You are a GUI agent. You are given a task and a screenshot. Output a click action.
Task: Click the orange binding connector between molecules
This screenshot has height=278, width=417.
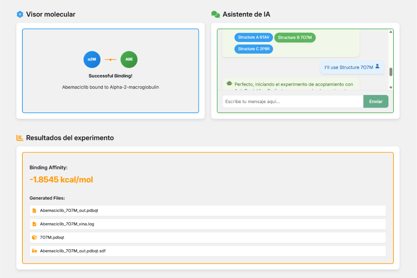coord(111,59)
